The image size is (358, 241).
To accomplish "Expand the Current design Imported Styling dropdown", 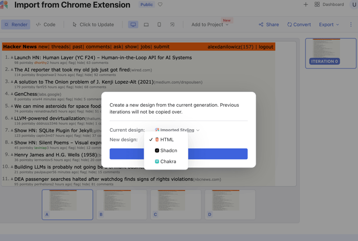I will coord(177,130).
